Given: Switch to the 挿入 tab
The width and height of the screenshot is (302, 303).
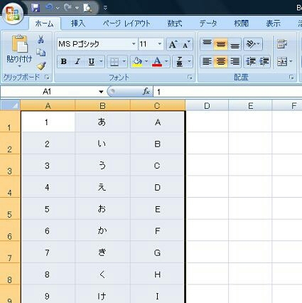Looking at the screenshot, I should [x=78, y=23].
